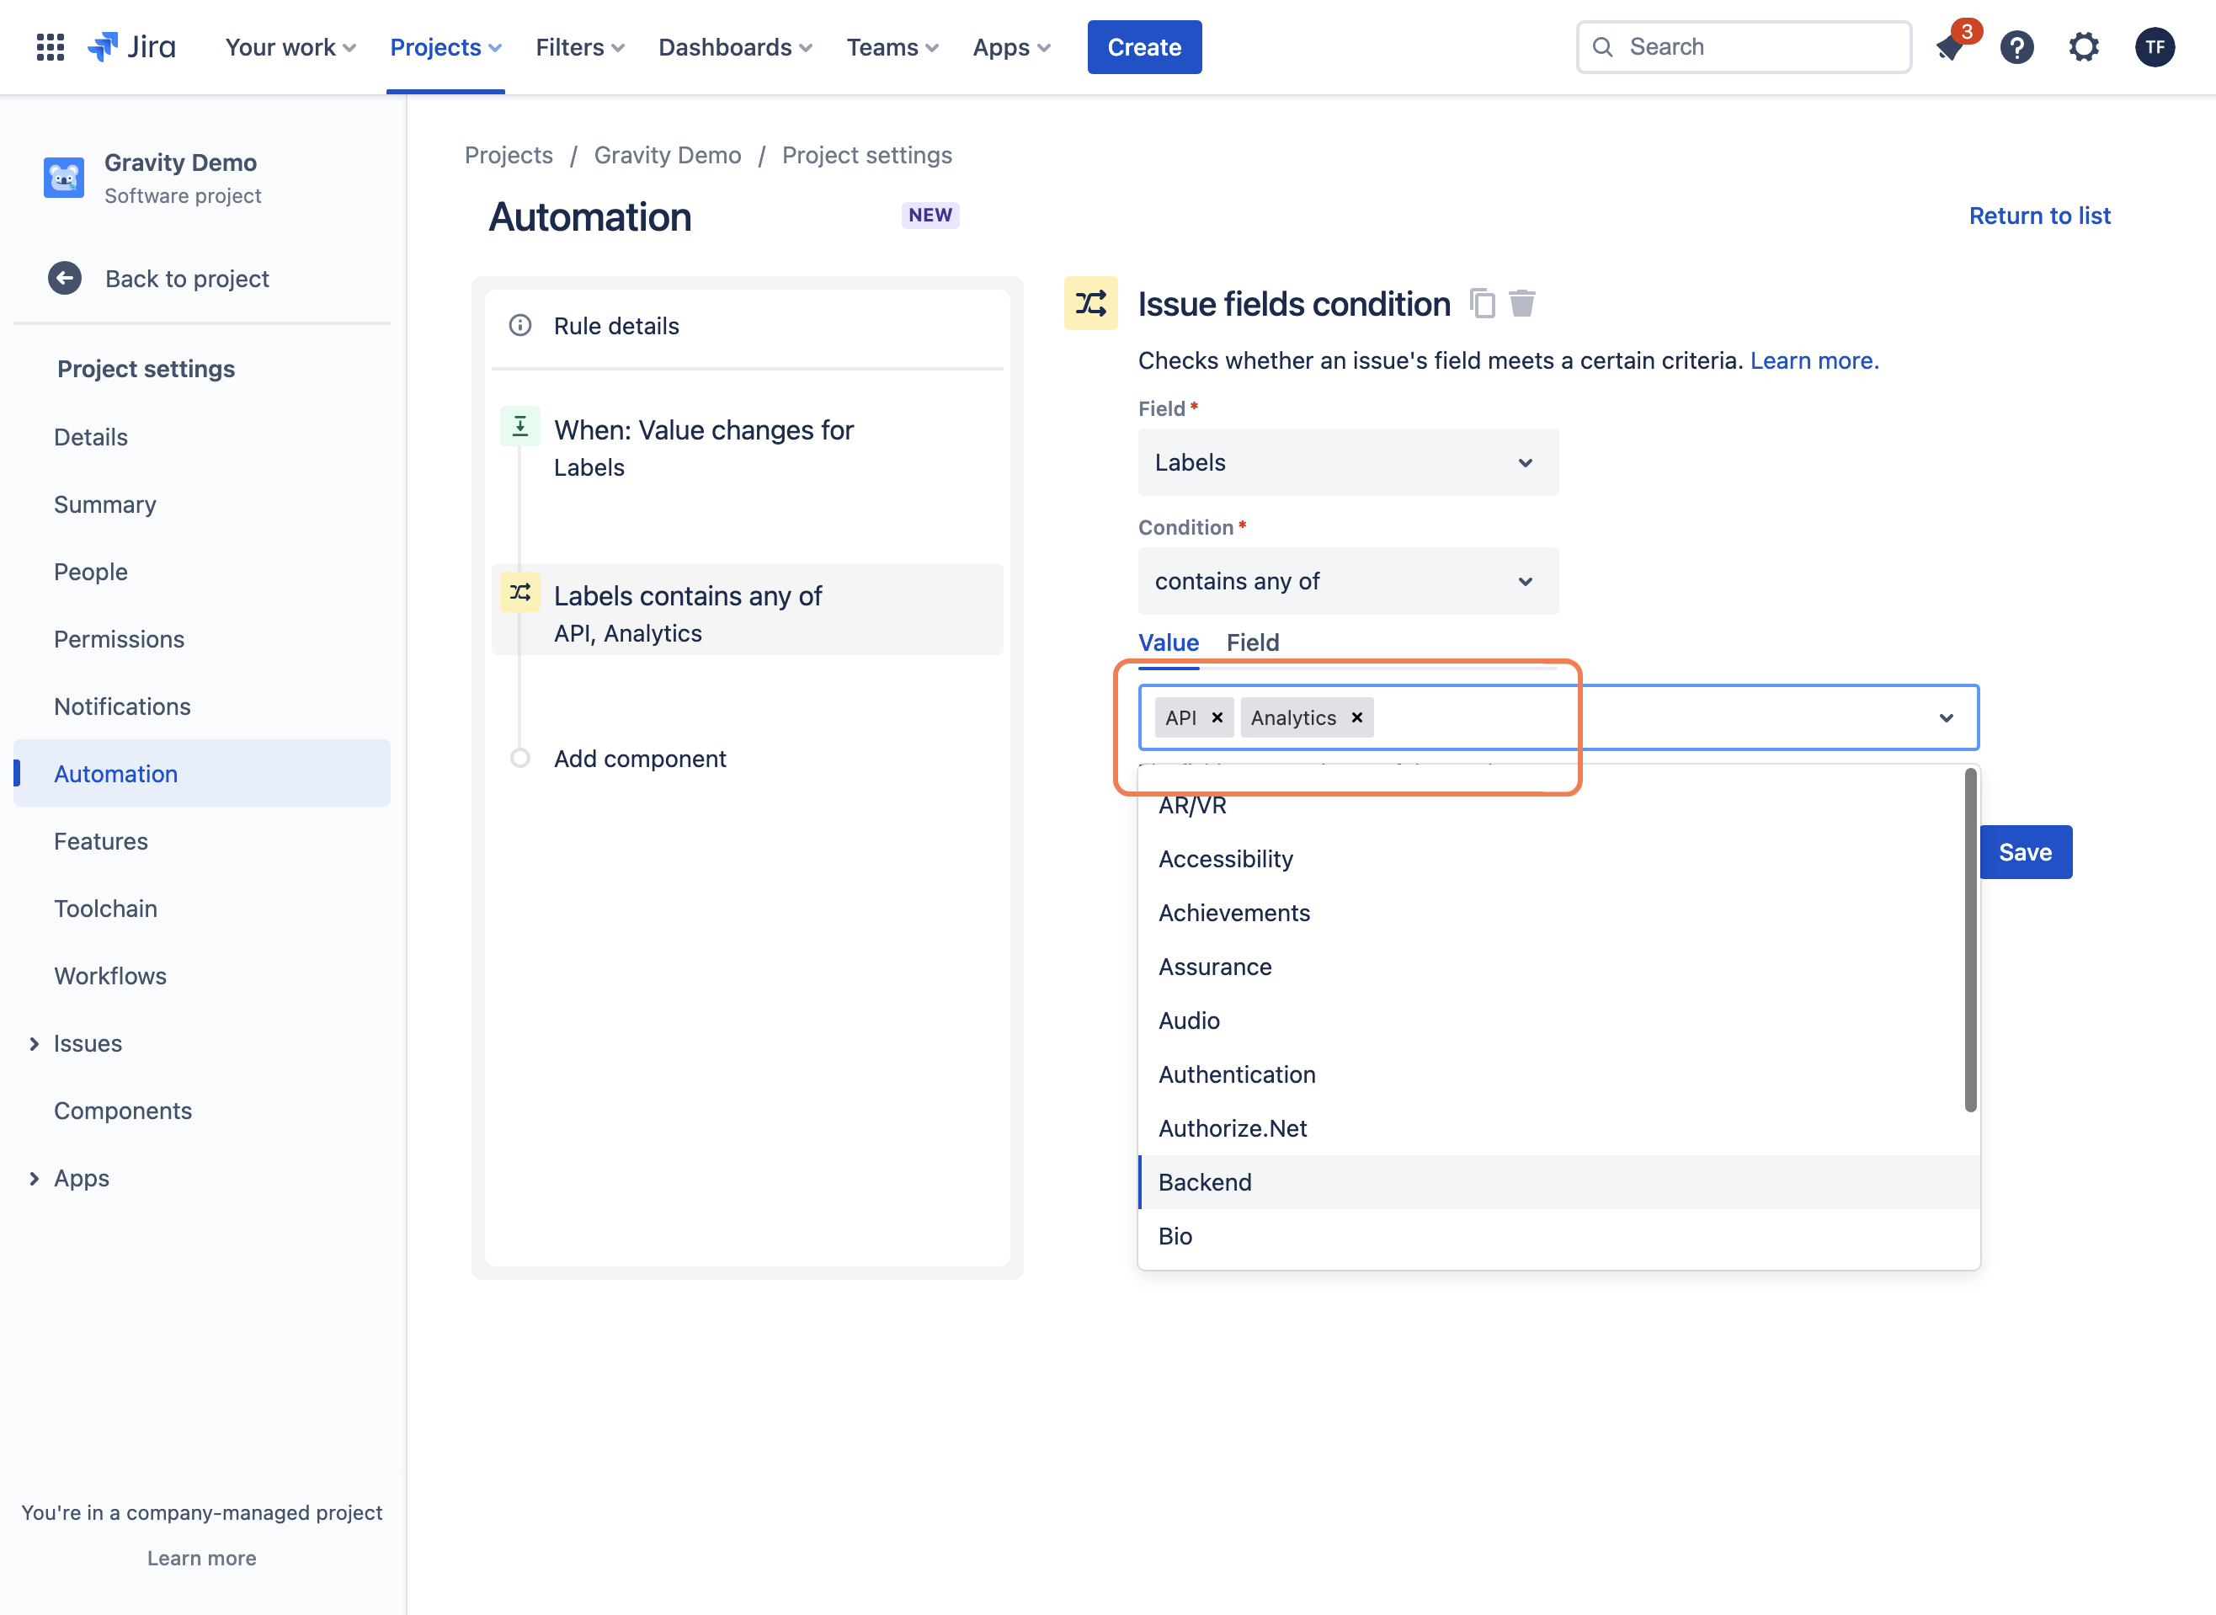Click the Add component circle marker
This screenshot has width=2216, height=1615.
click(520, 759)
